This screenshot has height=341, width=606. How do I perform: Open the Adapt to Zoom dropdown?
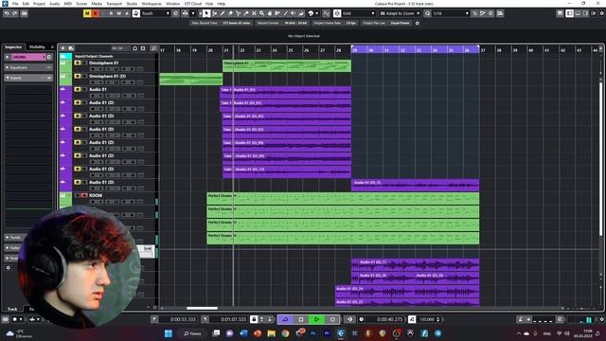pos(400,13)
